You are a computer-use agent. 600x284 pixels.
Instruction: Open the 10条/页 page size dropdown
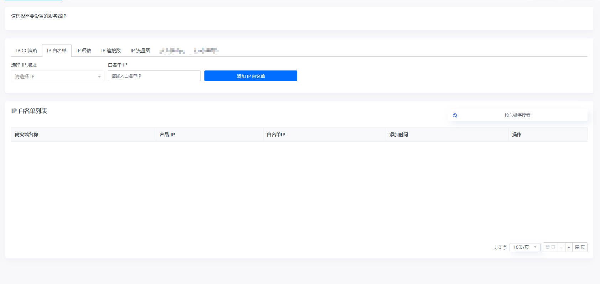point(525,247)
